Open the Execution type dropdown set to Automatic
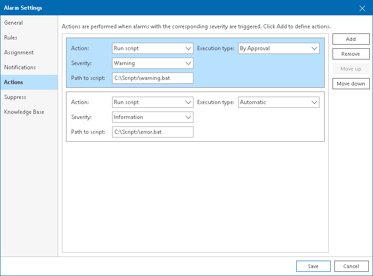Image resolution: width=373 pixels, height=276 pixels. 278,102
